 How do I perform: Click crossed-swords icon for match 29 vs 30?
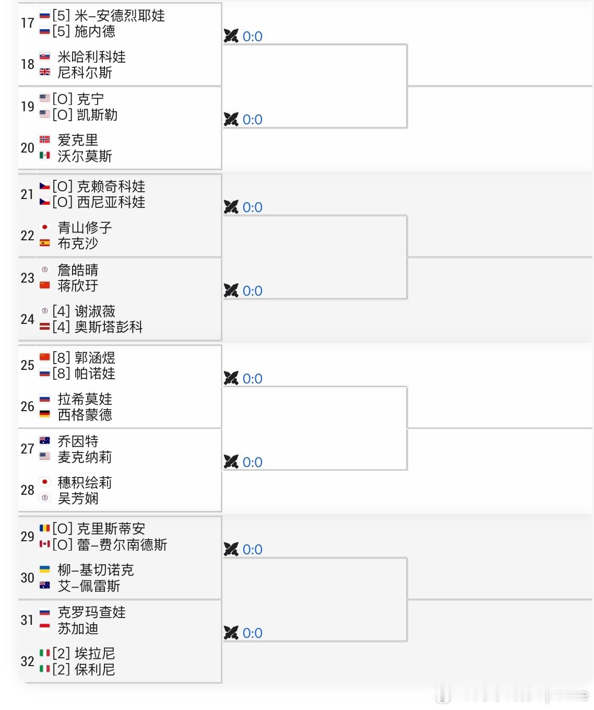[x=231, y=549]
